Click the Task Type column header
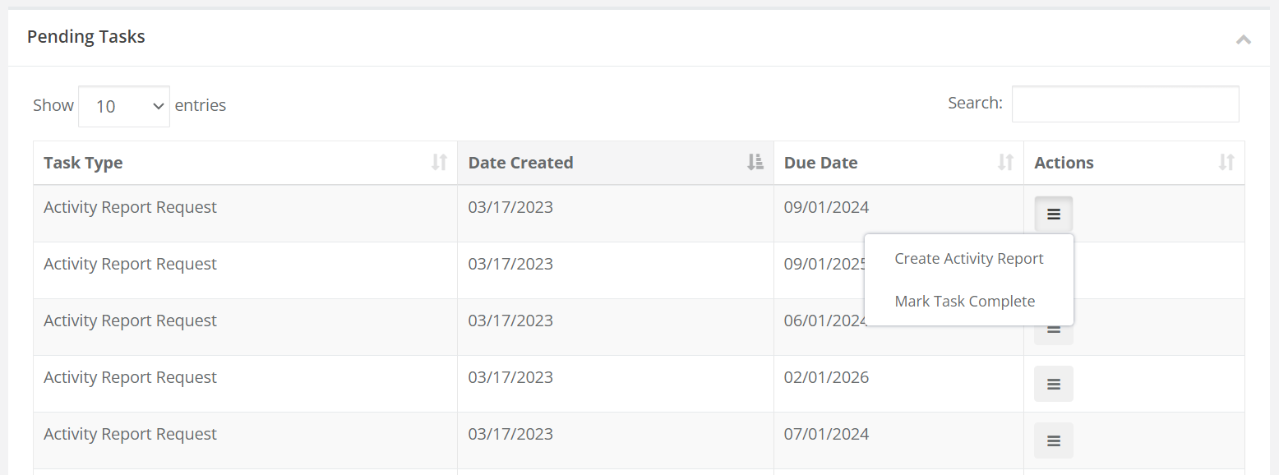 pyautogui.click(x=83, y=162)
